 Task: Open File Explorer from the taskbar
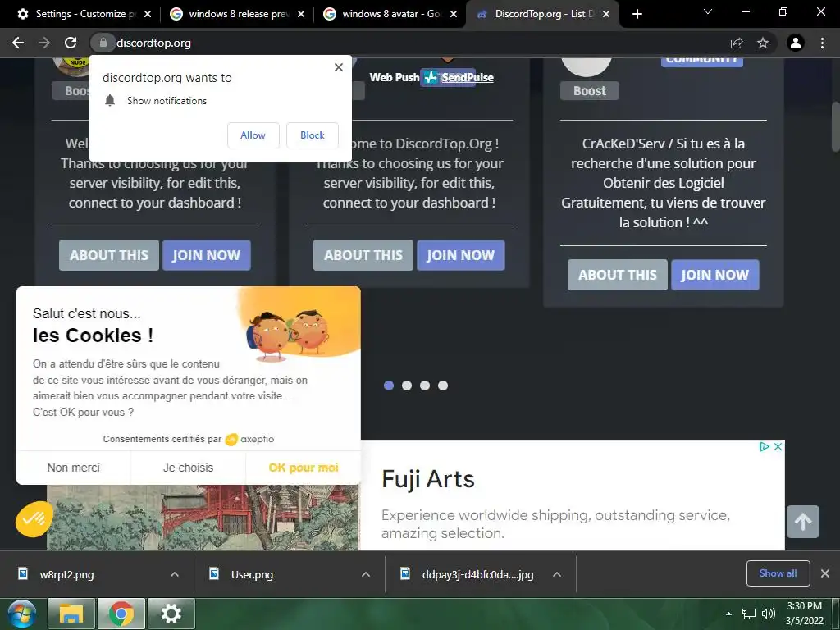coord(71,614)
